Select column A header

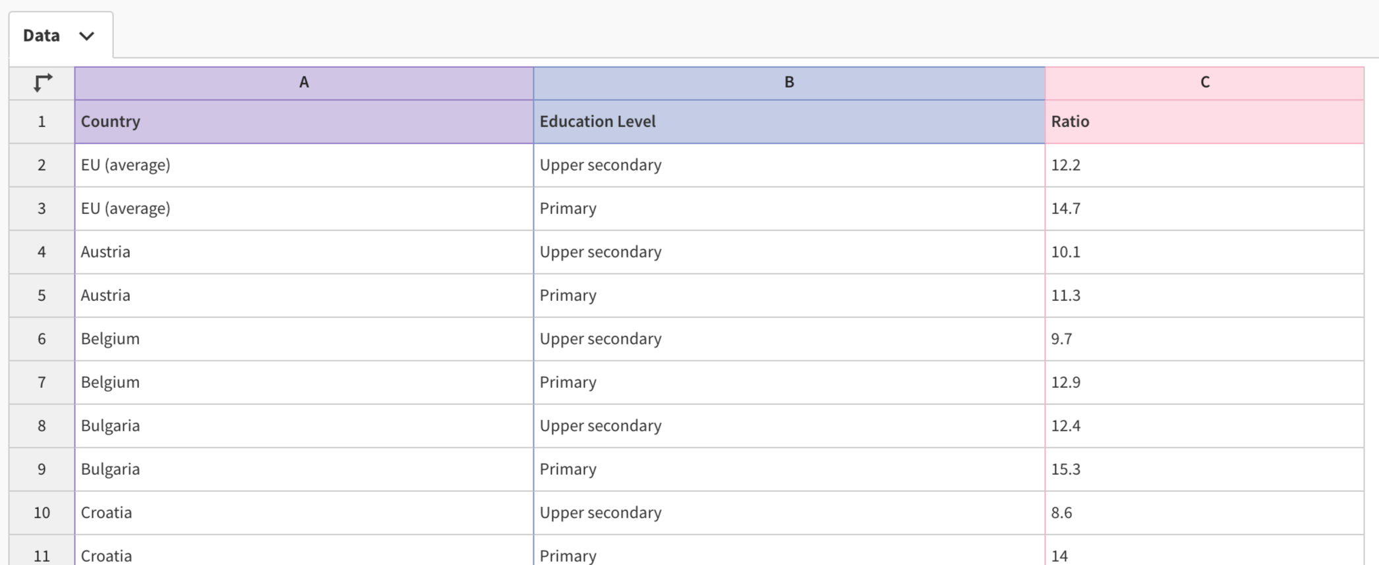tap(304, 83)
